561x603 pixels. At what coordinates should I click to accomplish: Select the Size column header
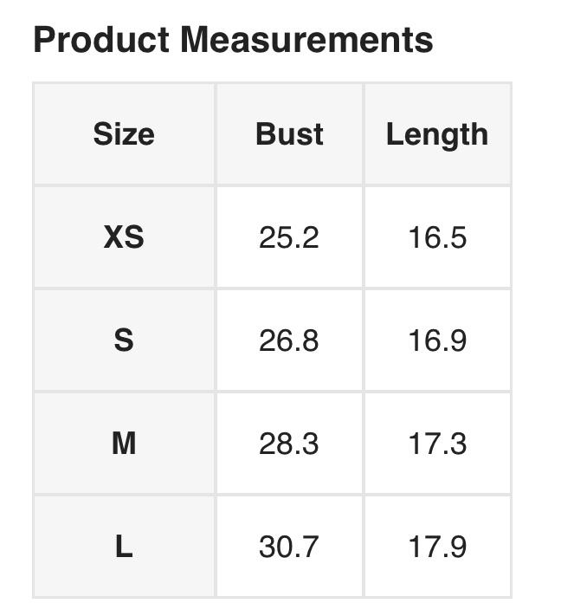coord(124,134)
